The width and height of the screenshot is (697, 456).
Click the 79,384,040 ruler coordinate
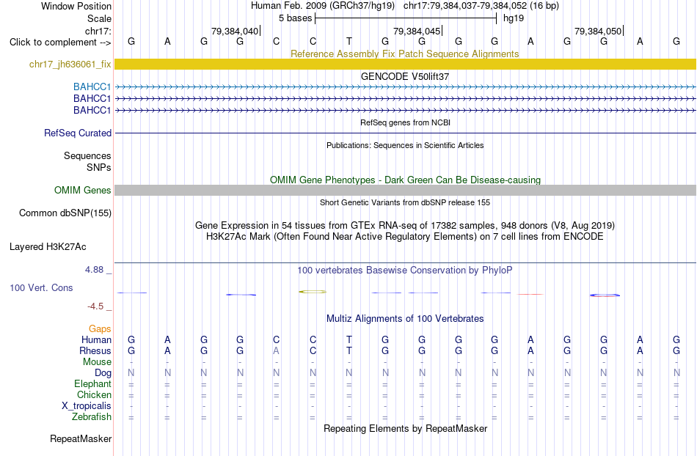tap(235, 31)
